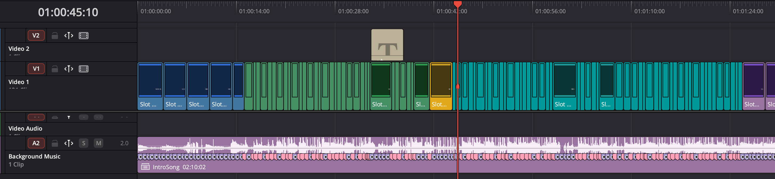Click the Video Audio track name
The width and height of the screenshot is (775, 179).
pyautogui.click(x=25, y=128)
